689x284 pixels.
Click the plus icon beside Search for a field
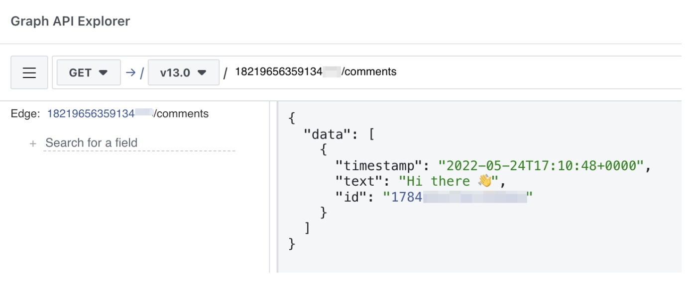[x=33, y=143]
